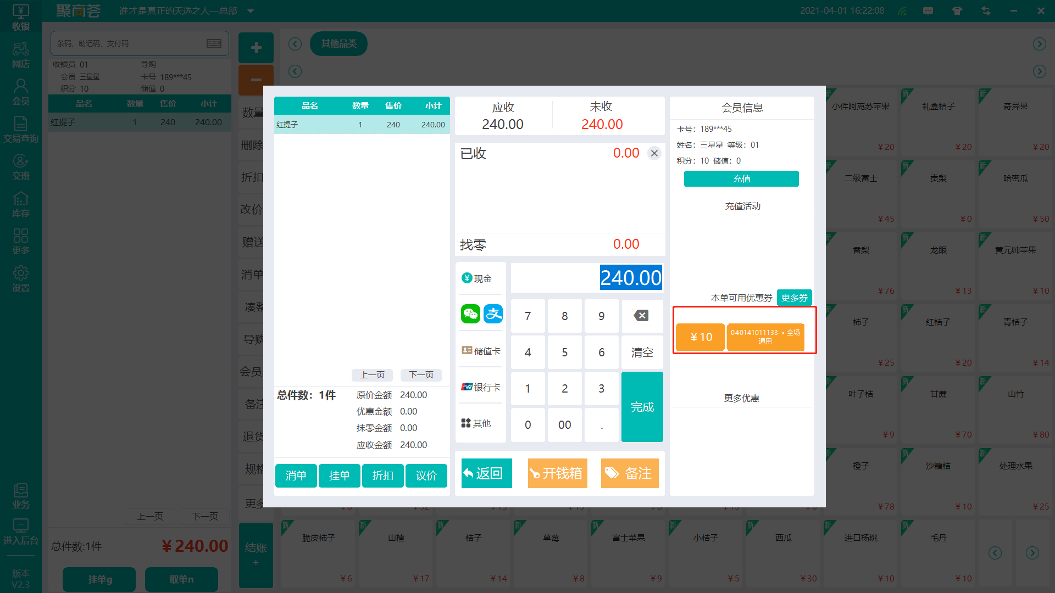Go to previous category with left arrow
1055x593 pixels.
pyautogui.click(x=295, y=44)
